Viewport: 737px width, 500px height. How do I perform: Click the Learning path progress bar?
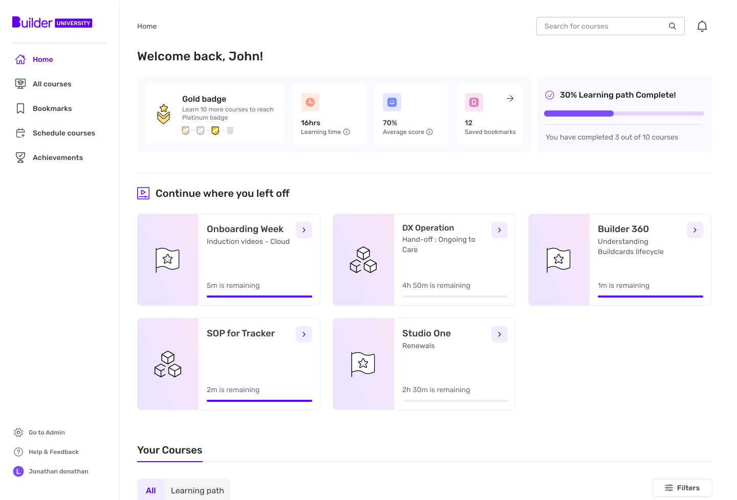tap(624, 113)
